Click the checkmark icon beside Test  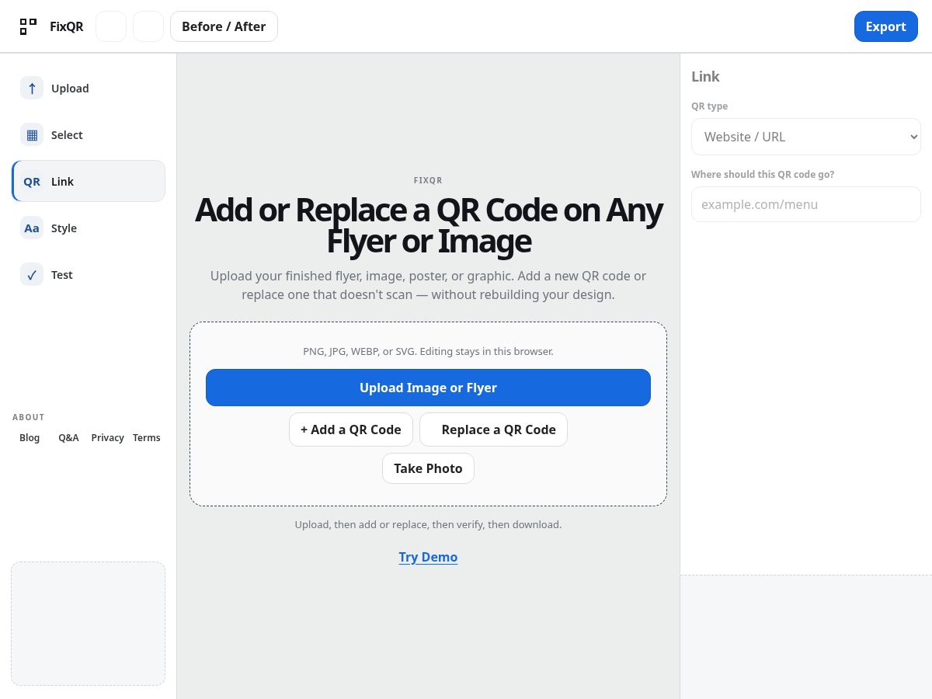pos(32,275)
